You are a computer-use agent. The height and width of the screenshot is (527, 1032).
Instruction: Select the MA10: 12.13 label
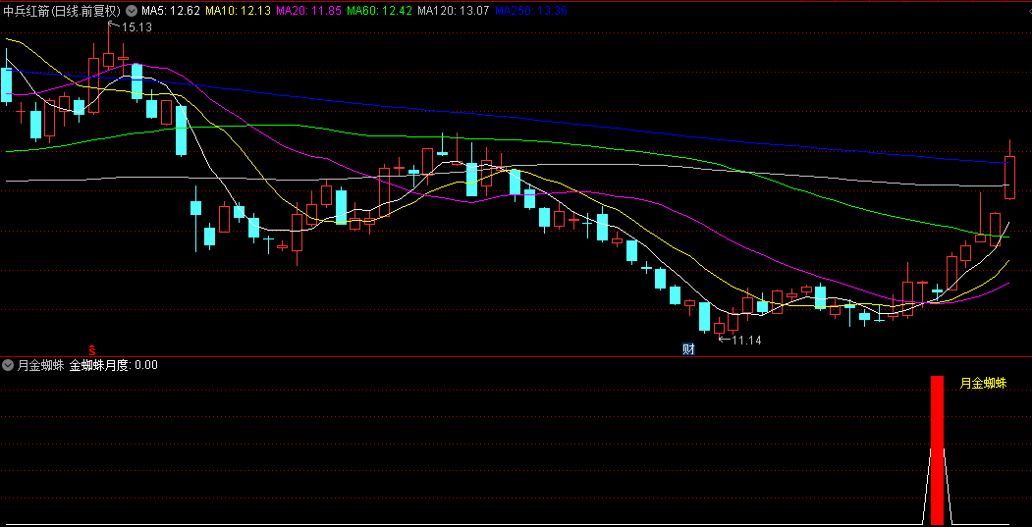pyautogui.click(x=239, y=11)
